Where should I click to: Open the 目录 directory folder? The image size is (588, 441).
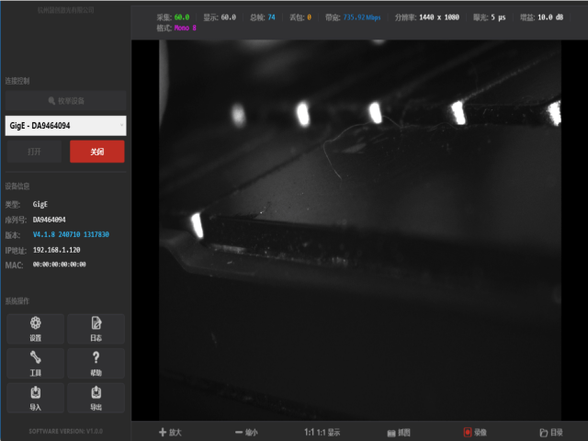click(x=550, y=432)
